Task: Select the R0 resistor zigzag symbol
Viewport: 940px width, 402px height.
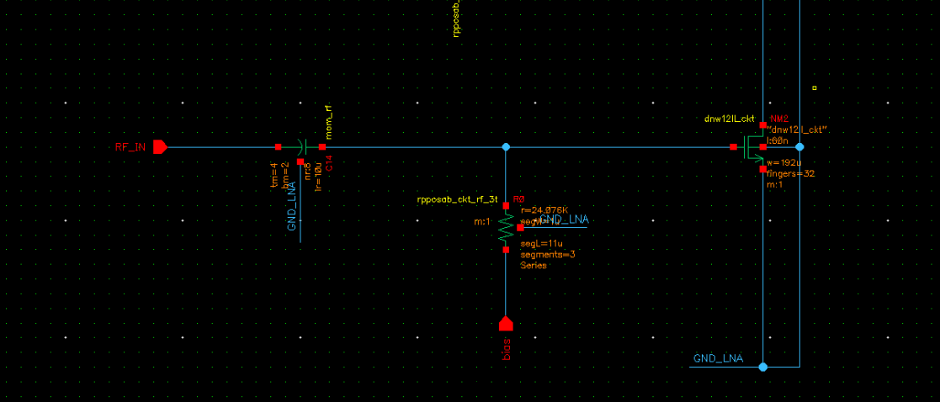Action: pos(506,227)
